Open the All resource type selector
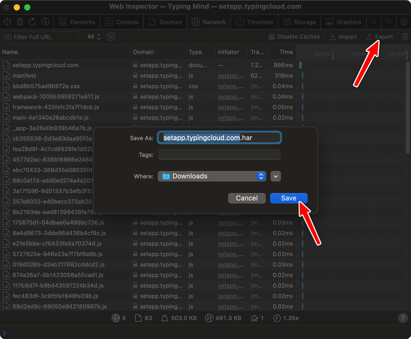The height and width of the screenshot is (339, 411). click(94, 37)
